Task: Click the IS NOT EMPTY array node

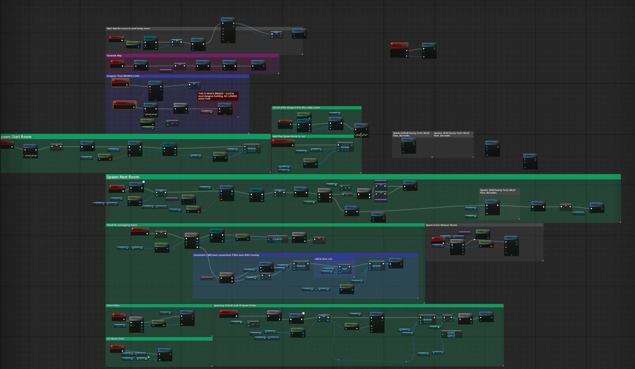Action: [x=451, y=334]
